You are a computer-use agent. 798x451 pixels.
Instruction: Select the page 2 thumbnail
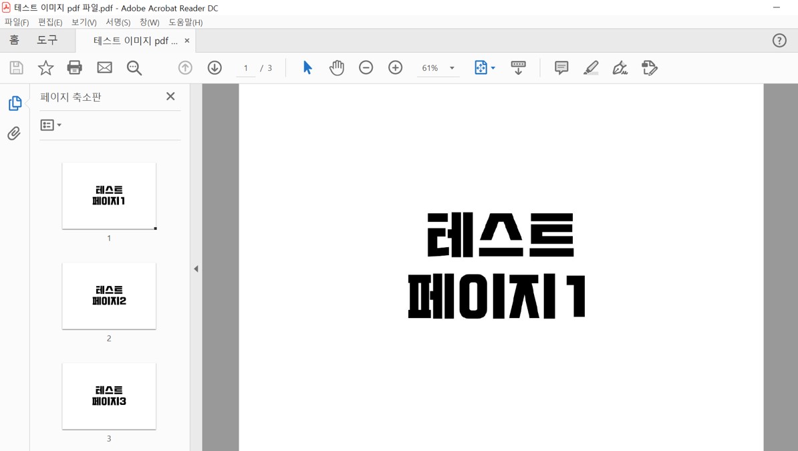109,296
